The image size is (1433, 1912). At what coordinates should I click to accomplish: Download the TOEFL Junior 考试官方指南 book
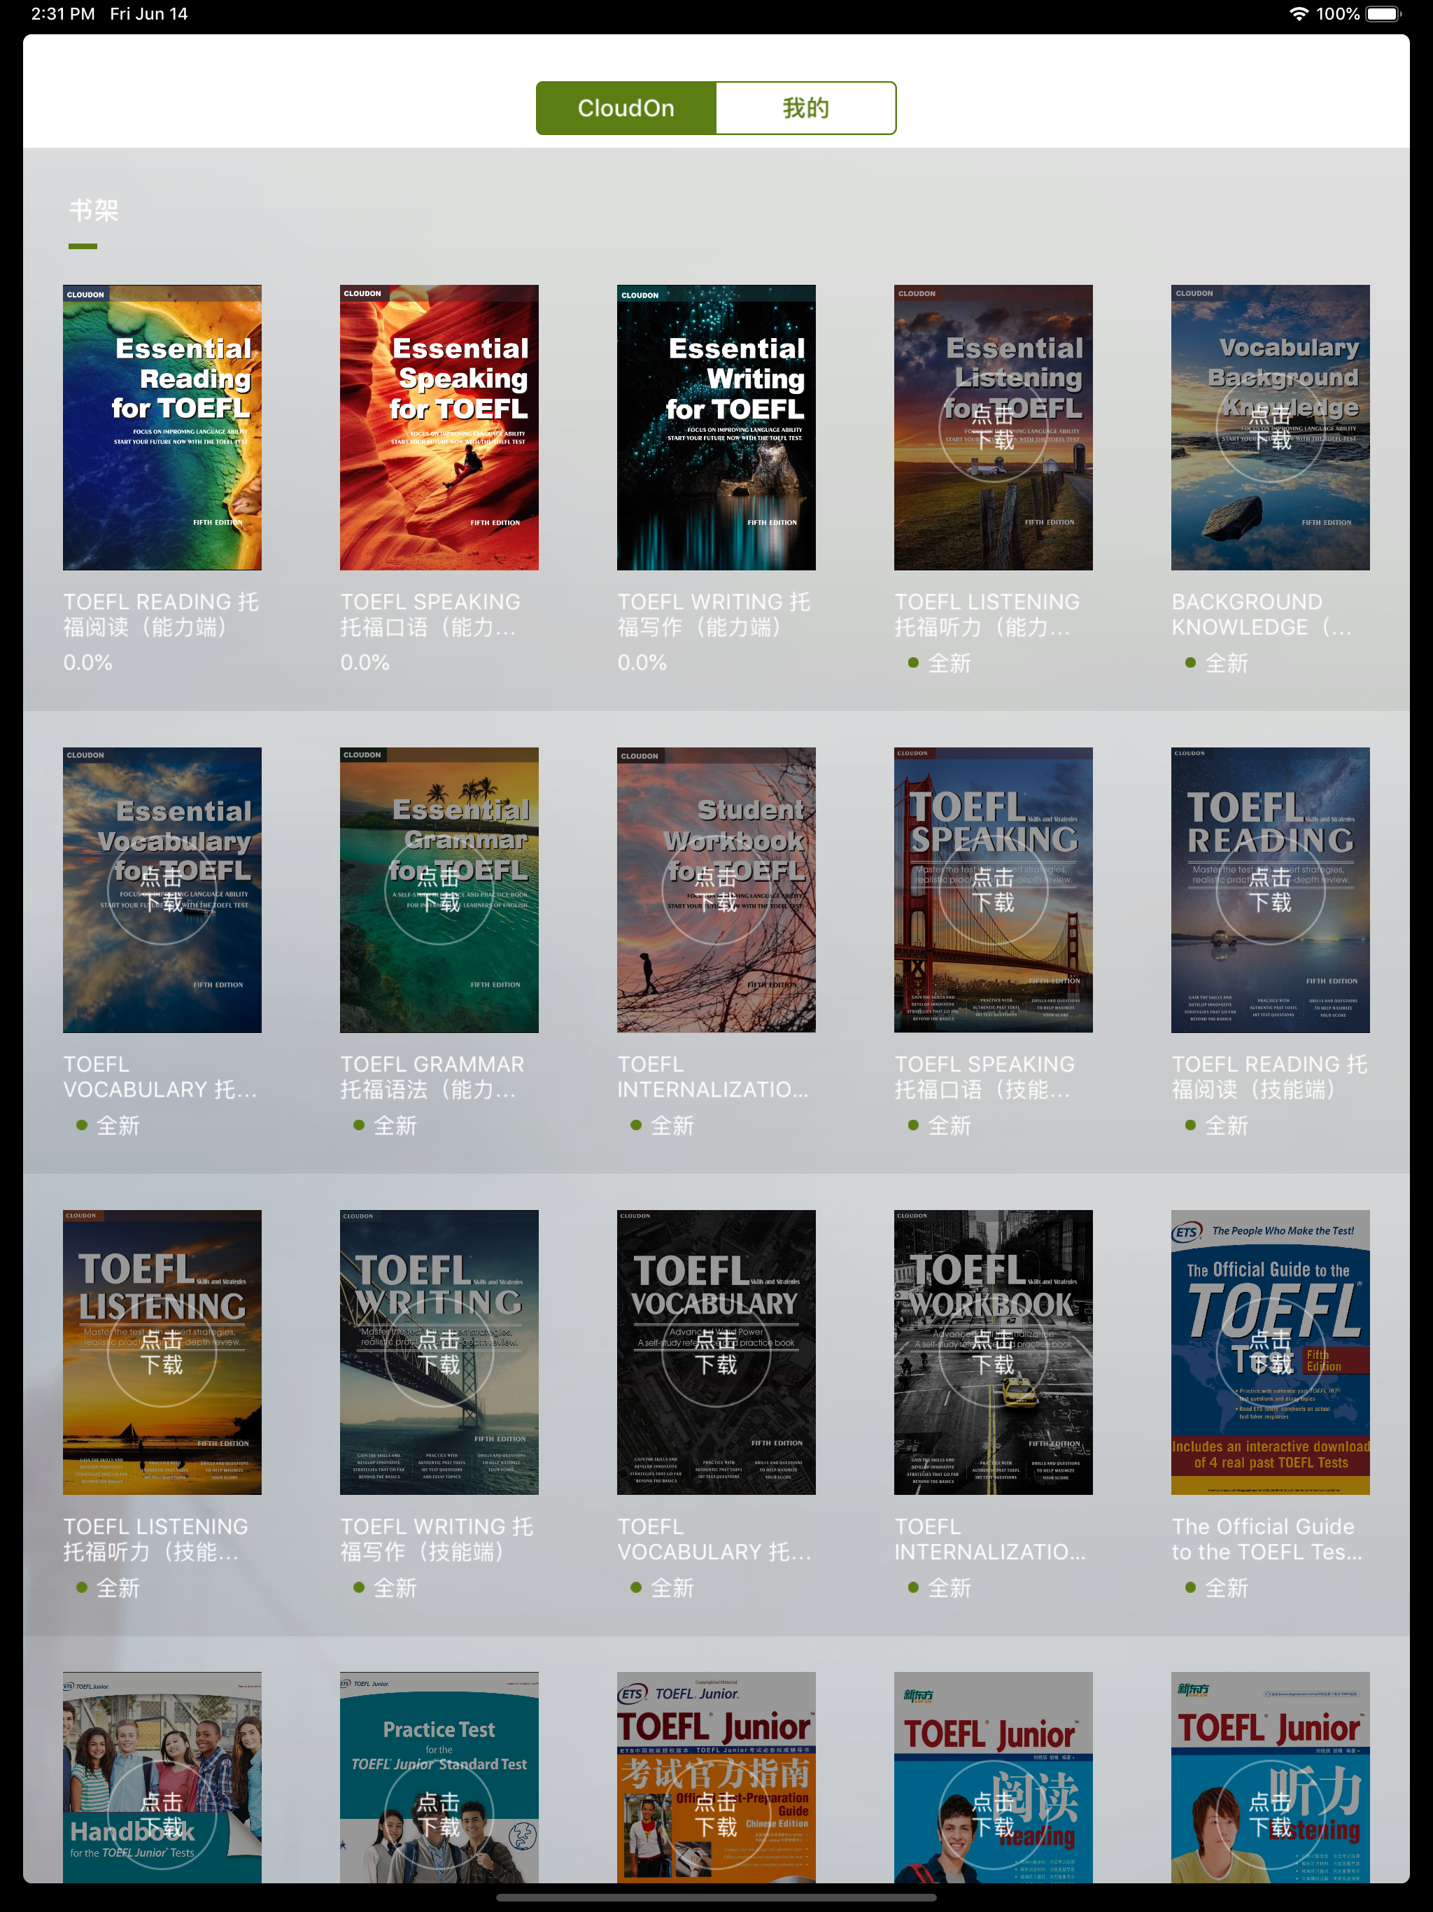click(x=716, y=1814)
